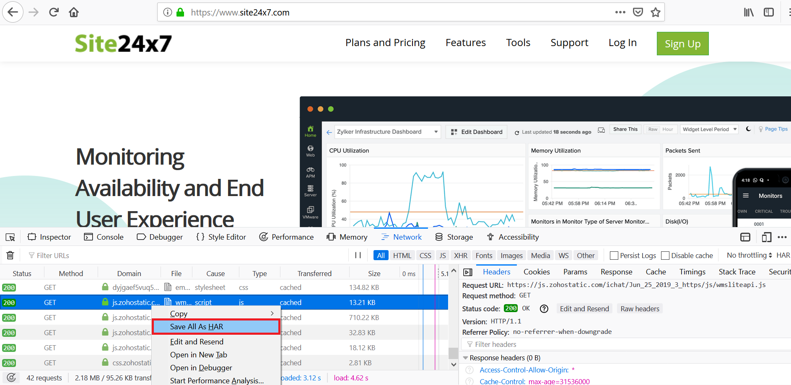Clear network requests with the trash icon
The height and width of the screenshot is (385, 791).
pyautogui.click(x=10, y=255)
